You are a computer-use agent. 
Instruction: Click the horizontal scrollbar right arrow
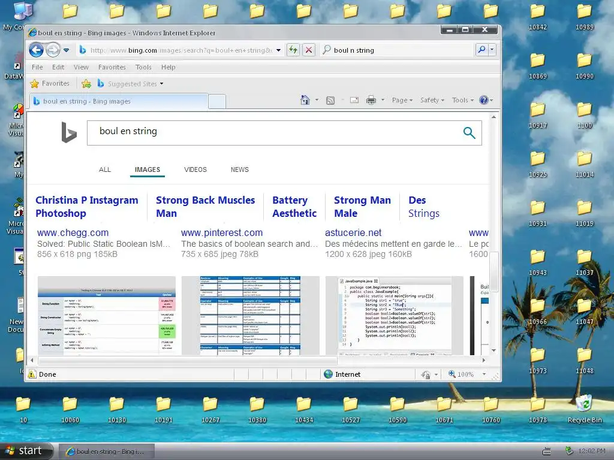(x=484, y=360)
